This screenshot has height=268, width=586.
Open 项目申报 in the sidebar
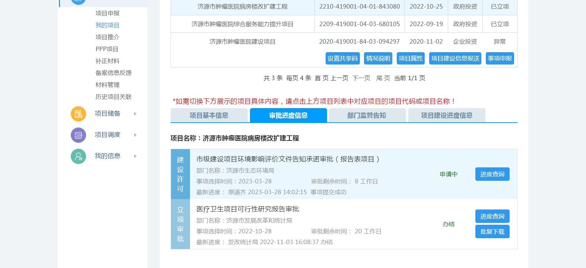(107, 13)
